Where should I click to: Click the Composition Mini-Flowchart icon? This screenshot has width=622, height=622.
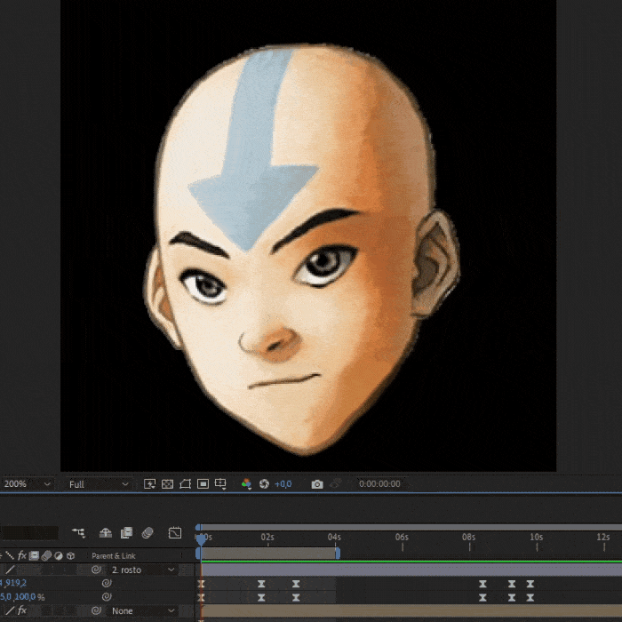click(78, 533)
